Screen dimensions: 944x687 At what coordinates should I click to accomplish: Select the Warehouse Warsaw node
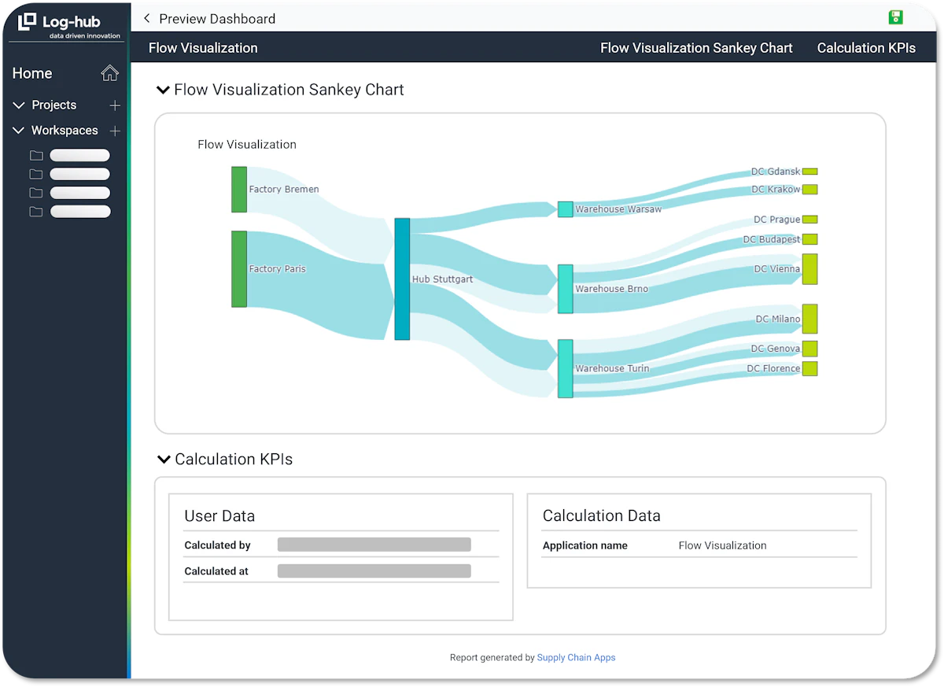(565, 209)
